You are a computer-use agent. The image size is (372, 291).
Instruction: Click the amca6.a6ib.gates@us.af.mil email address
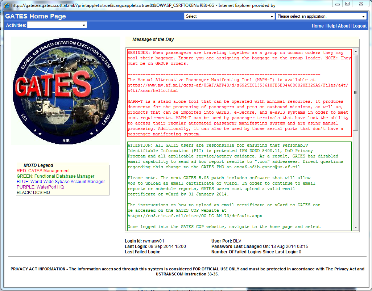pos(267,167)
